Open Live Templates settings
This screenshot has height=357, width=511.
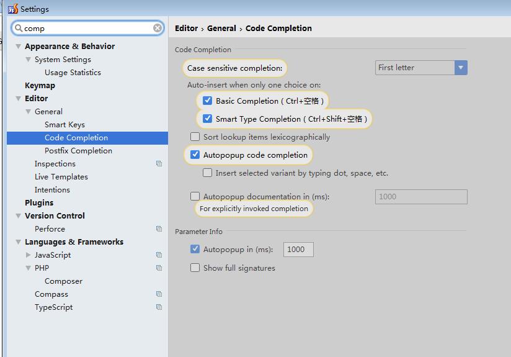pyautogui.click(x=61, y=177)
